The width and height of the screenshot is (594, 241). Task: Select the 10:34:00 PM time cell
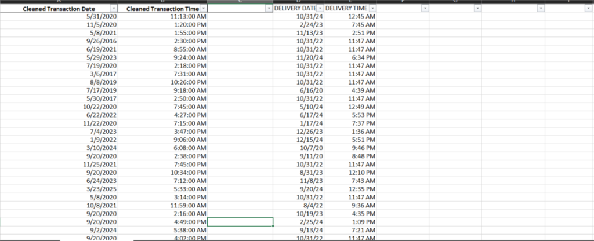tap(162, 173)
